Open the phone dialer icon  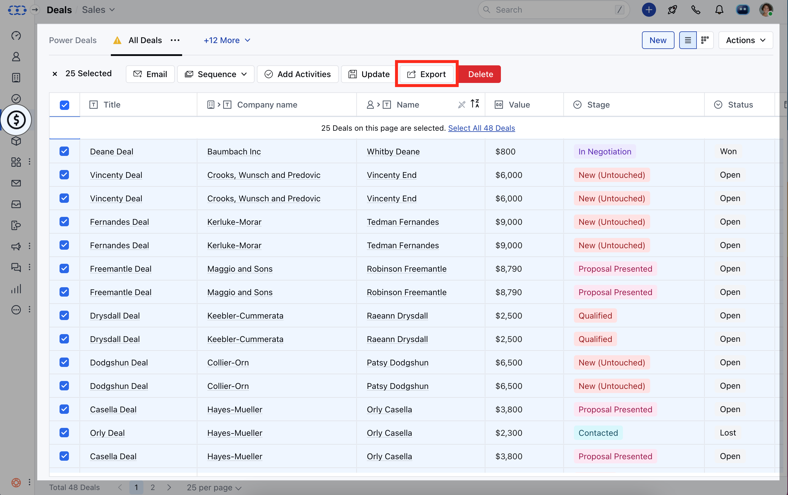point(696,10)
